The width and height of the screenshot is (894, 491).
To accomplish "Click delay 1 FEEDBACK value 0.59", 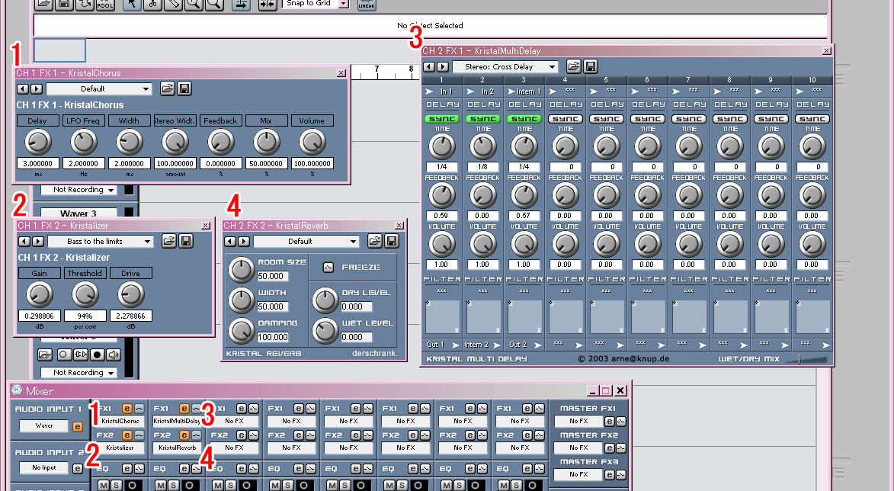I will coord(442,216).
